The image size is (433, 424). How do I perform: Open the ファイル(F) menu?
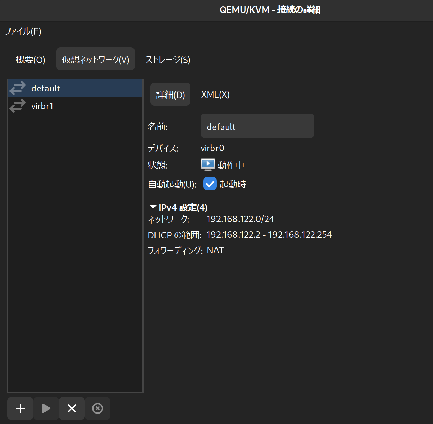(x=23, y=31)
